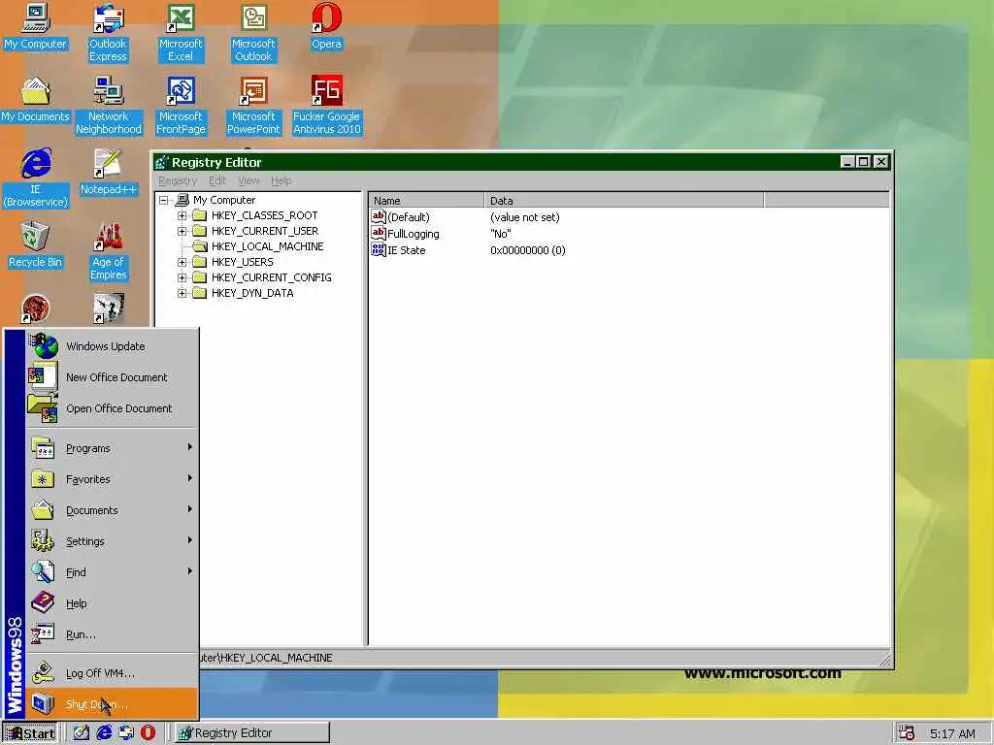Click Outlook Express quick launch icon
994x745 pixels.
tap(126, 733)
